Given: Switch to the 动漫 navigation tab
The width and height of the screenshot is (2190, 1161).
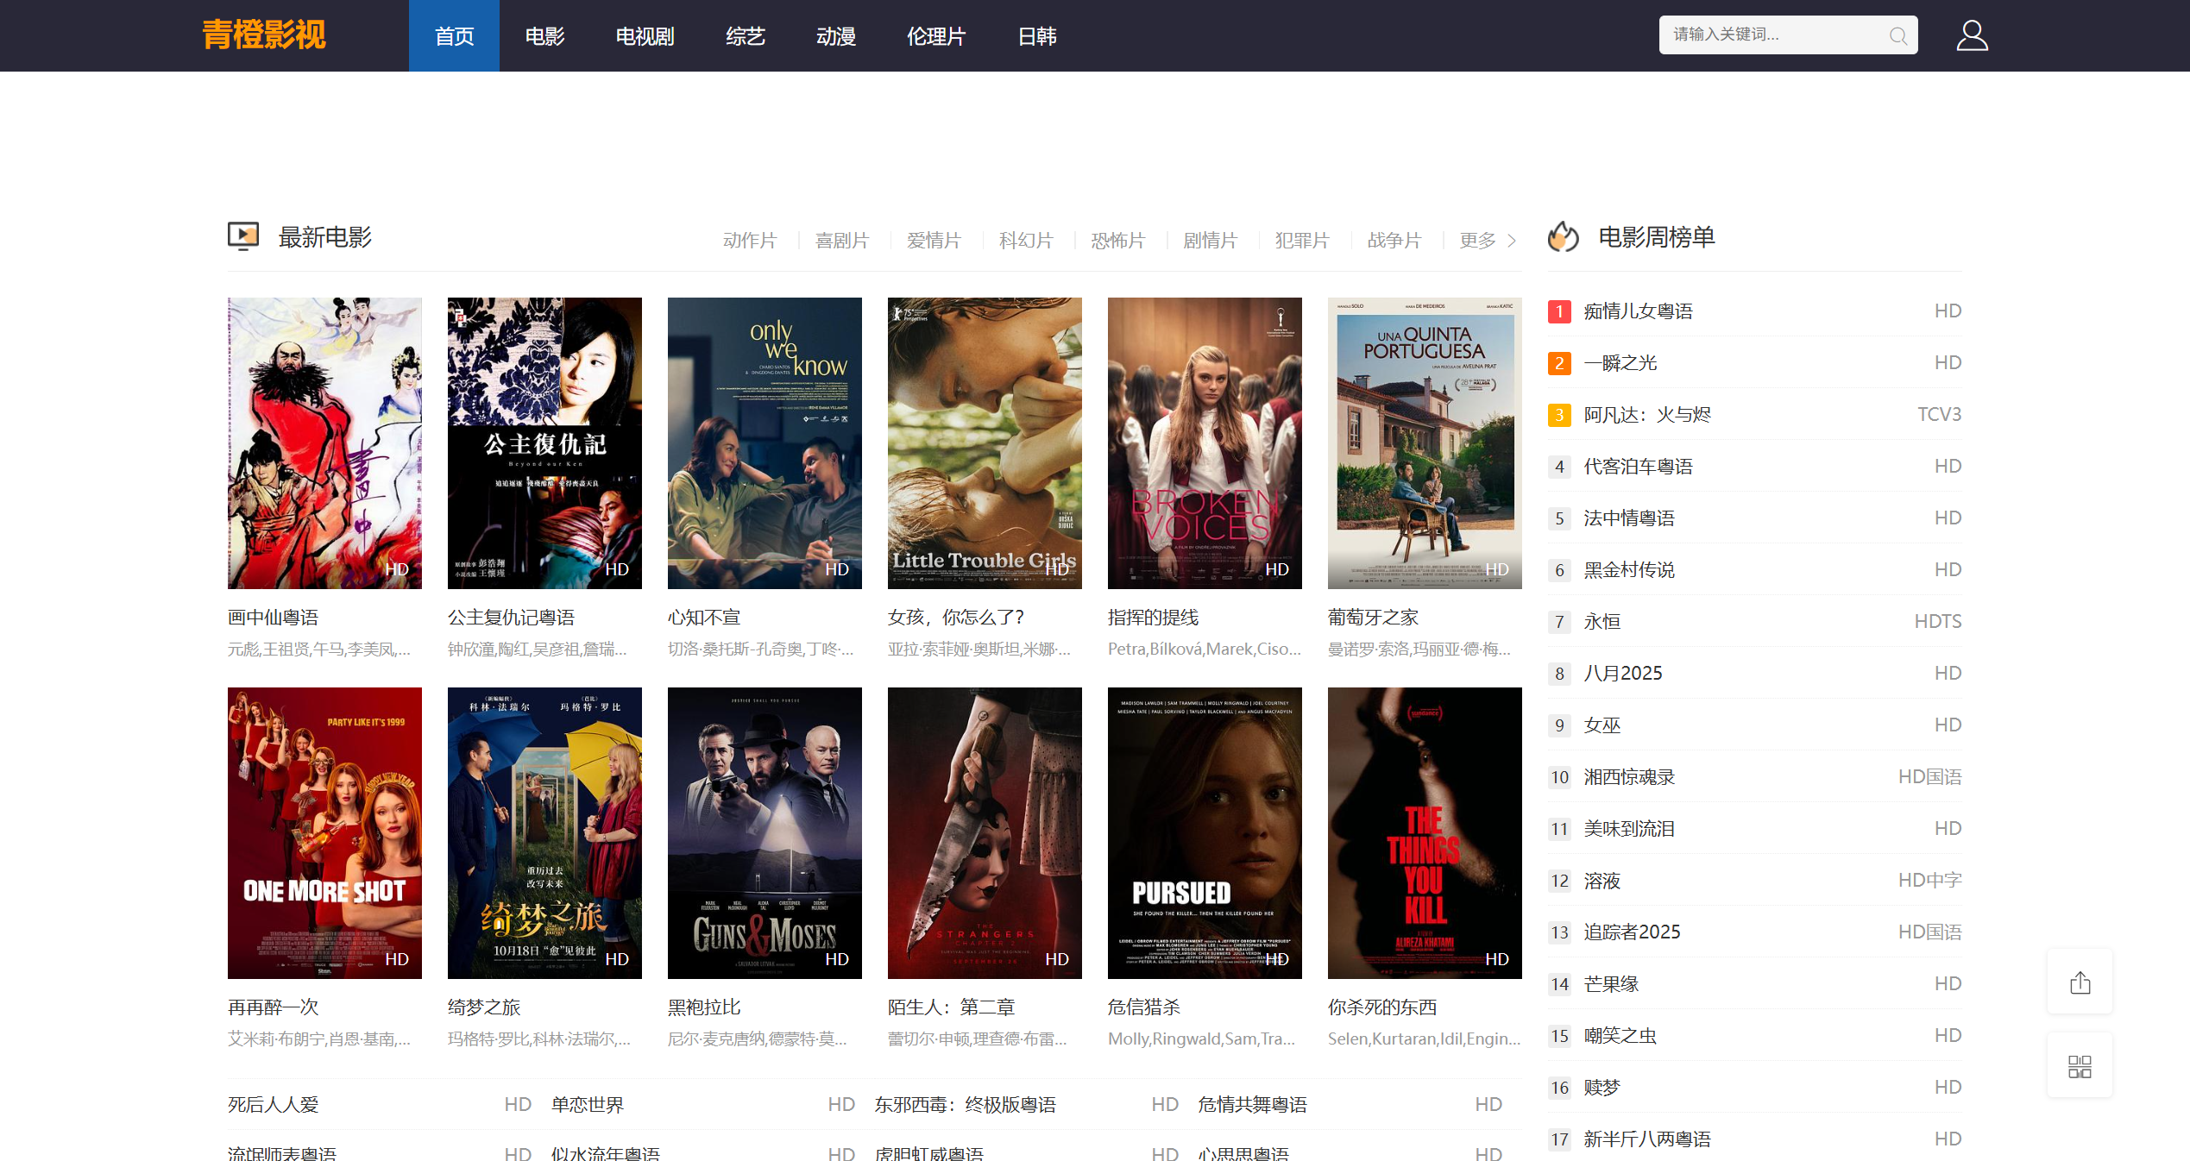Looking at the screenshot, I should pyautogui.click(x=835, y=36).
